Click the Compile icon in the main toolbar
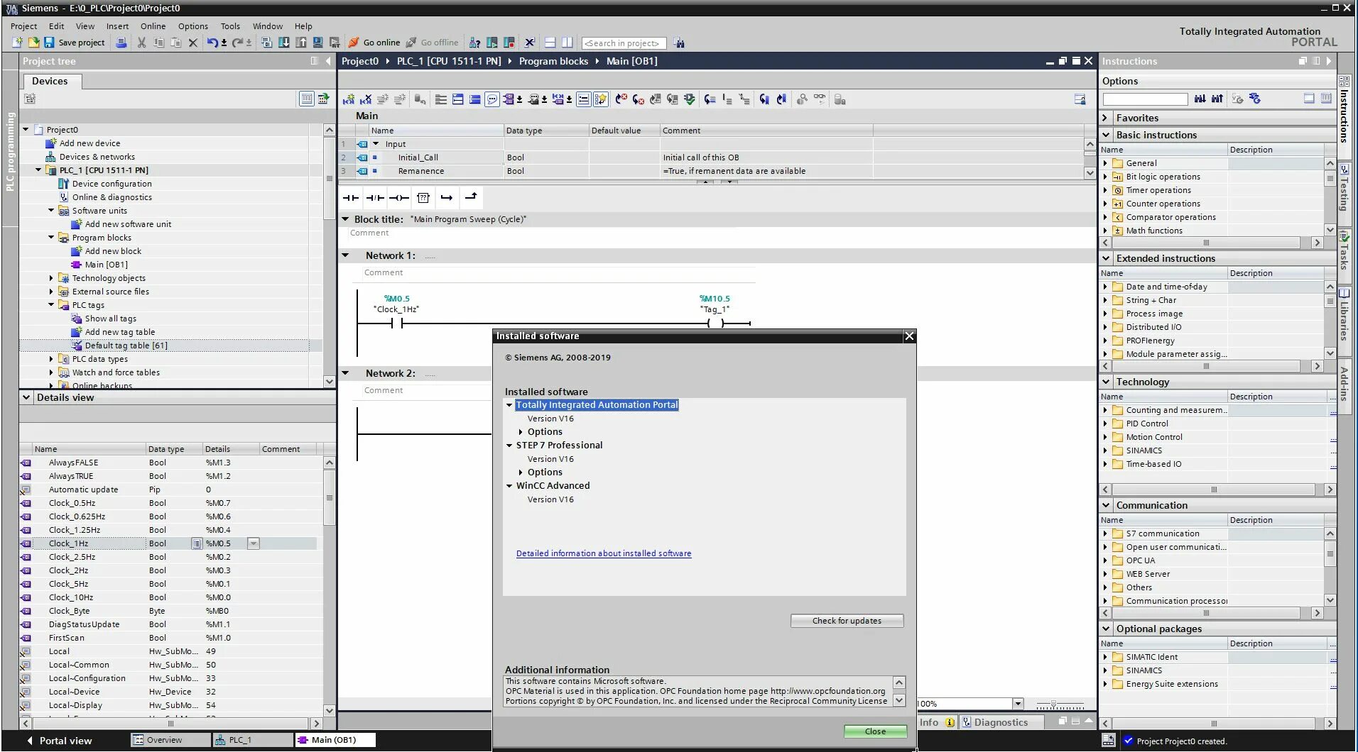Viewport: 1358px width, 752px height. point(266,43)
